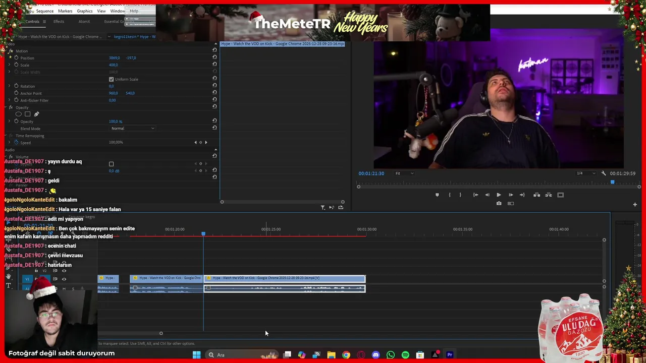Reset the Scale parameter

click(214, 64)
